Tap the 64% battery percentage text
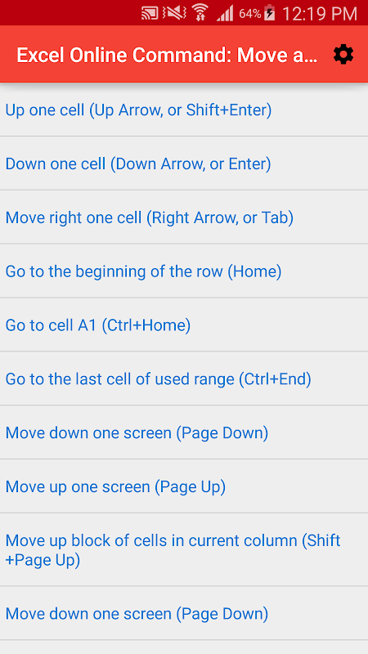368x654 pixels. [x=250, y=14]
